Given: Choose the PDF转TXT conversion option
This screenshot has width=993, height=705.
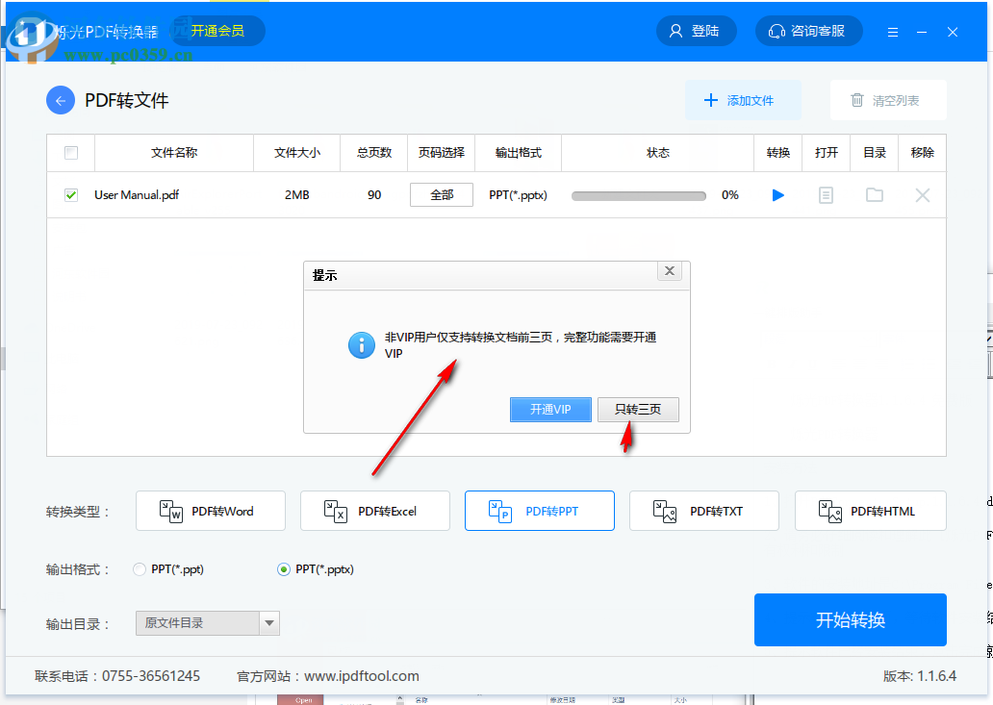Looking at the screenshot, I should click(x=703, y=511).
